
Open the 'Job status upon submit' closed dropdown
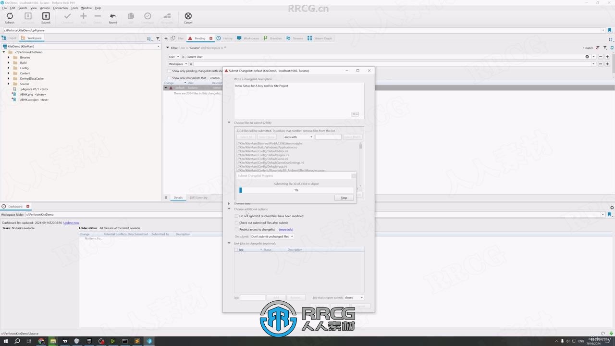(x=354, y=297)
